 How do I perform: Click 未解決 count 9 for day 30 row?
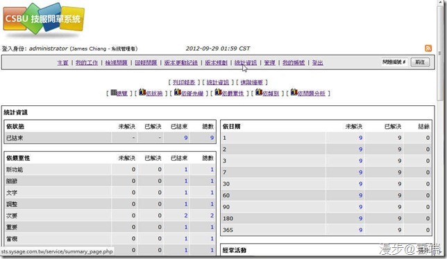tap(361, 184)
